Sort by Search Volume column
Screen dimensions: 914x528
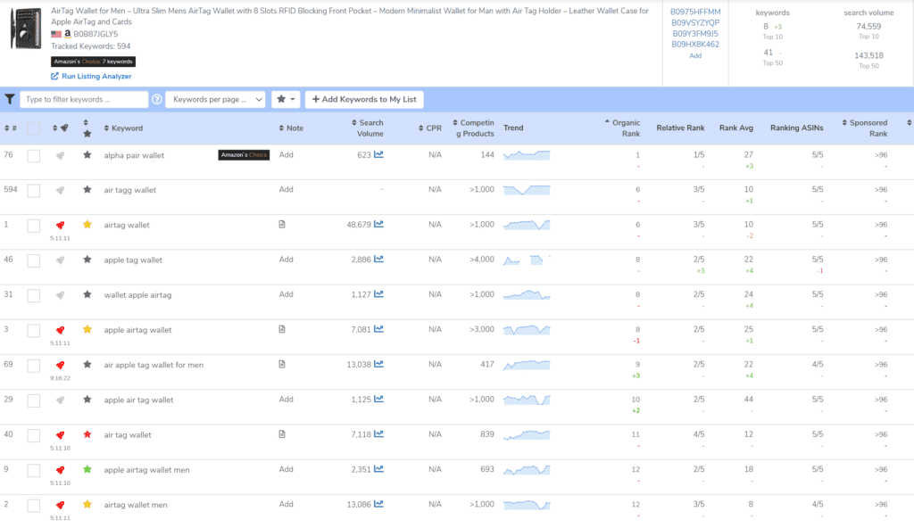[367, 128]
